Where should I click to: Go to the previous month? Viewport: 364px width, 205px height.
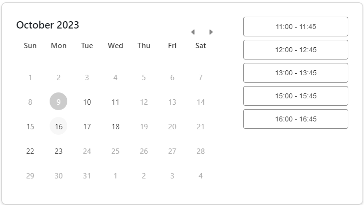tap(193, 32)
